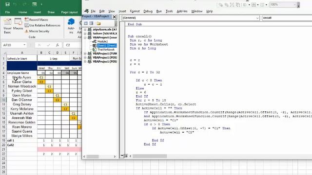The image size is (312, 175).
Task: Select the Employee Name header cell
Action: [x=22, y=73]
